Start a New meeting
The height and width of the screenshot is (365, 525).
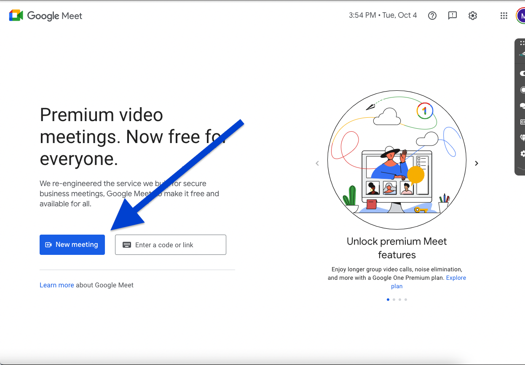(x=72, y=245)
